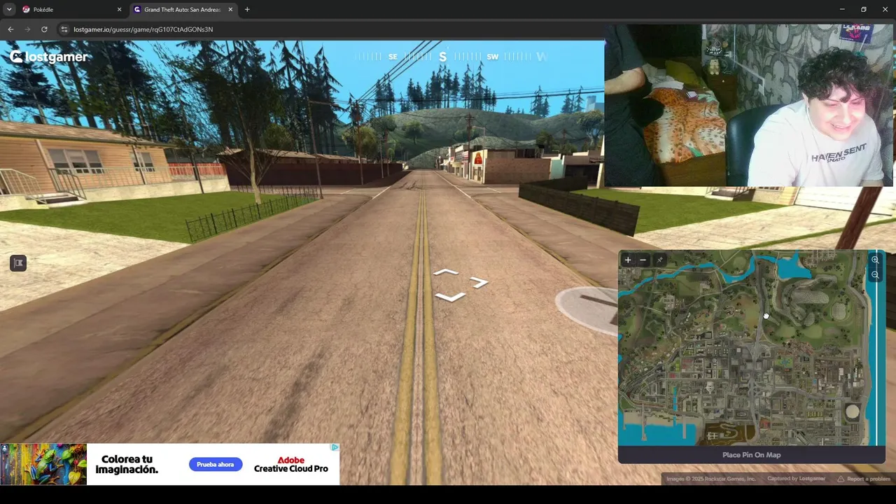The width and height of the screenshot is (896, 504).
Task: Move forward using the upper street arrow
Action: click(446, 272)
